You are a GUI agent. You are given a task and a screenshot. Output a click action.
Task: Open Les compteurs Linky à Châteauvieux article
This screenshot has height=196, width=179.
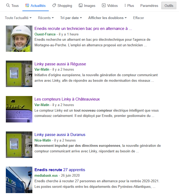point(67,99)
